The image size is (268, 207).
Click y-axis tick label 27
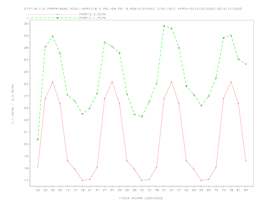pos(26,60)
